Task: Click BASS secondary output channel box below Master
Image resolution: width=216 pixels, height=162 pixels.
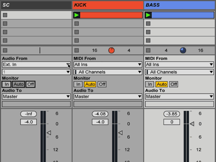Action: point(180,104)
